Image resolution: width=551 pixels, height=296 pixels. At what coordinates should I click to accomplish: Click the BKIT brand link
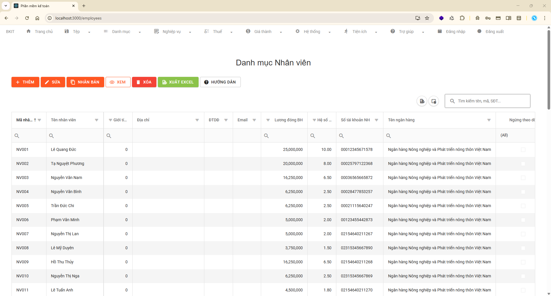click(x=10, y=32)
